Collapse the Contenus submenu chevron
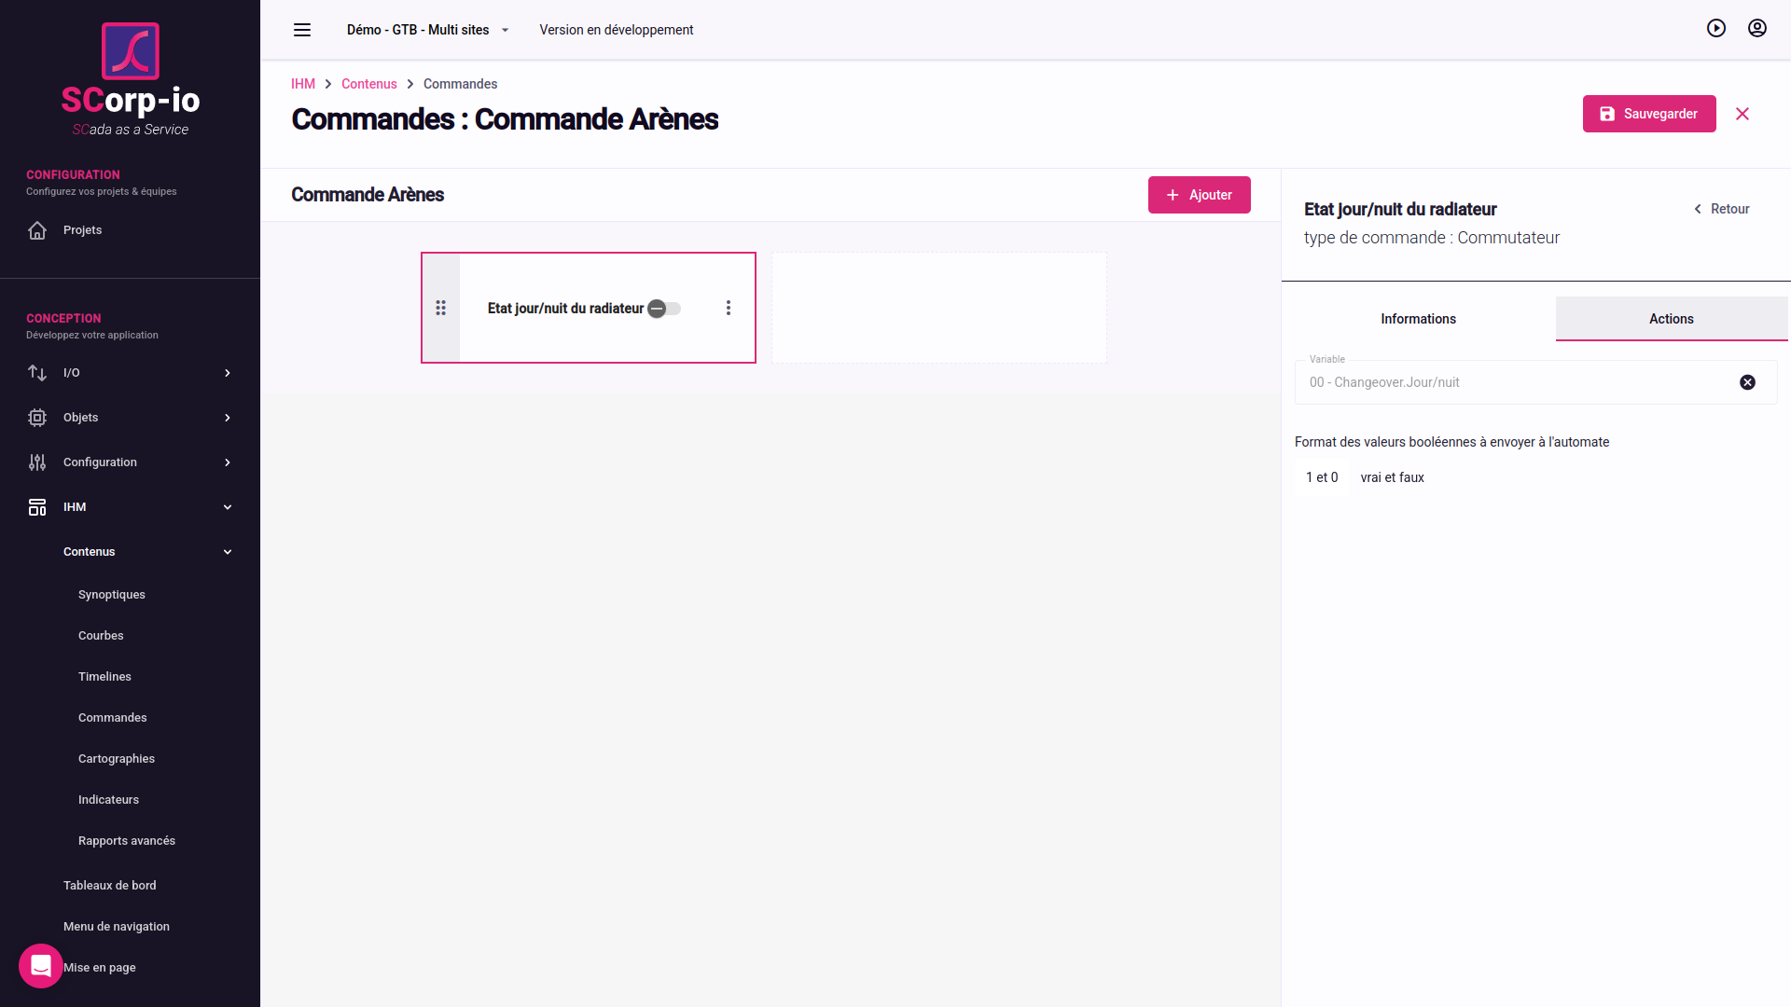The image size is (1791, 1007). [228, 552]
